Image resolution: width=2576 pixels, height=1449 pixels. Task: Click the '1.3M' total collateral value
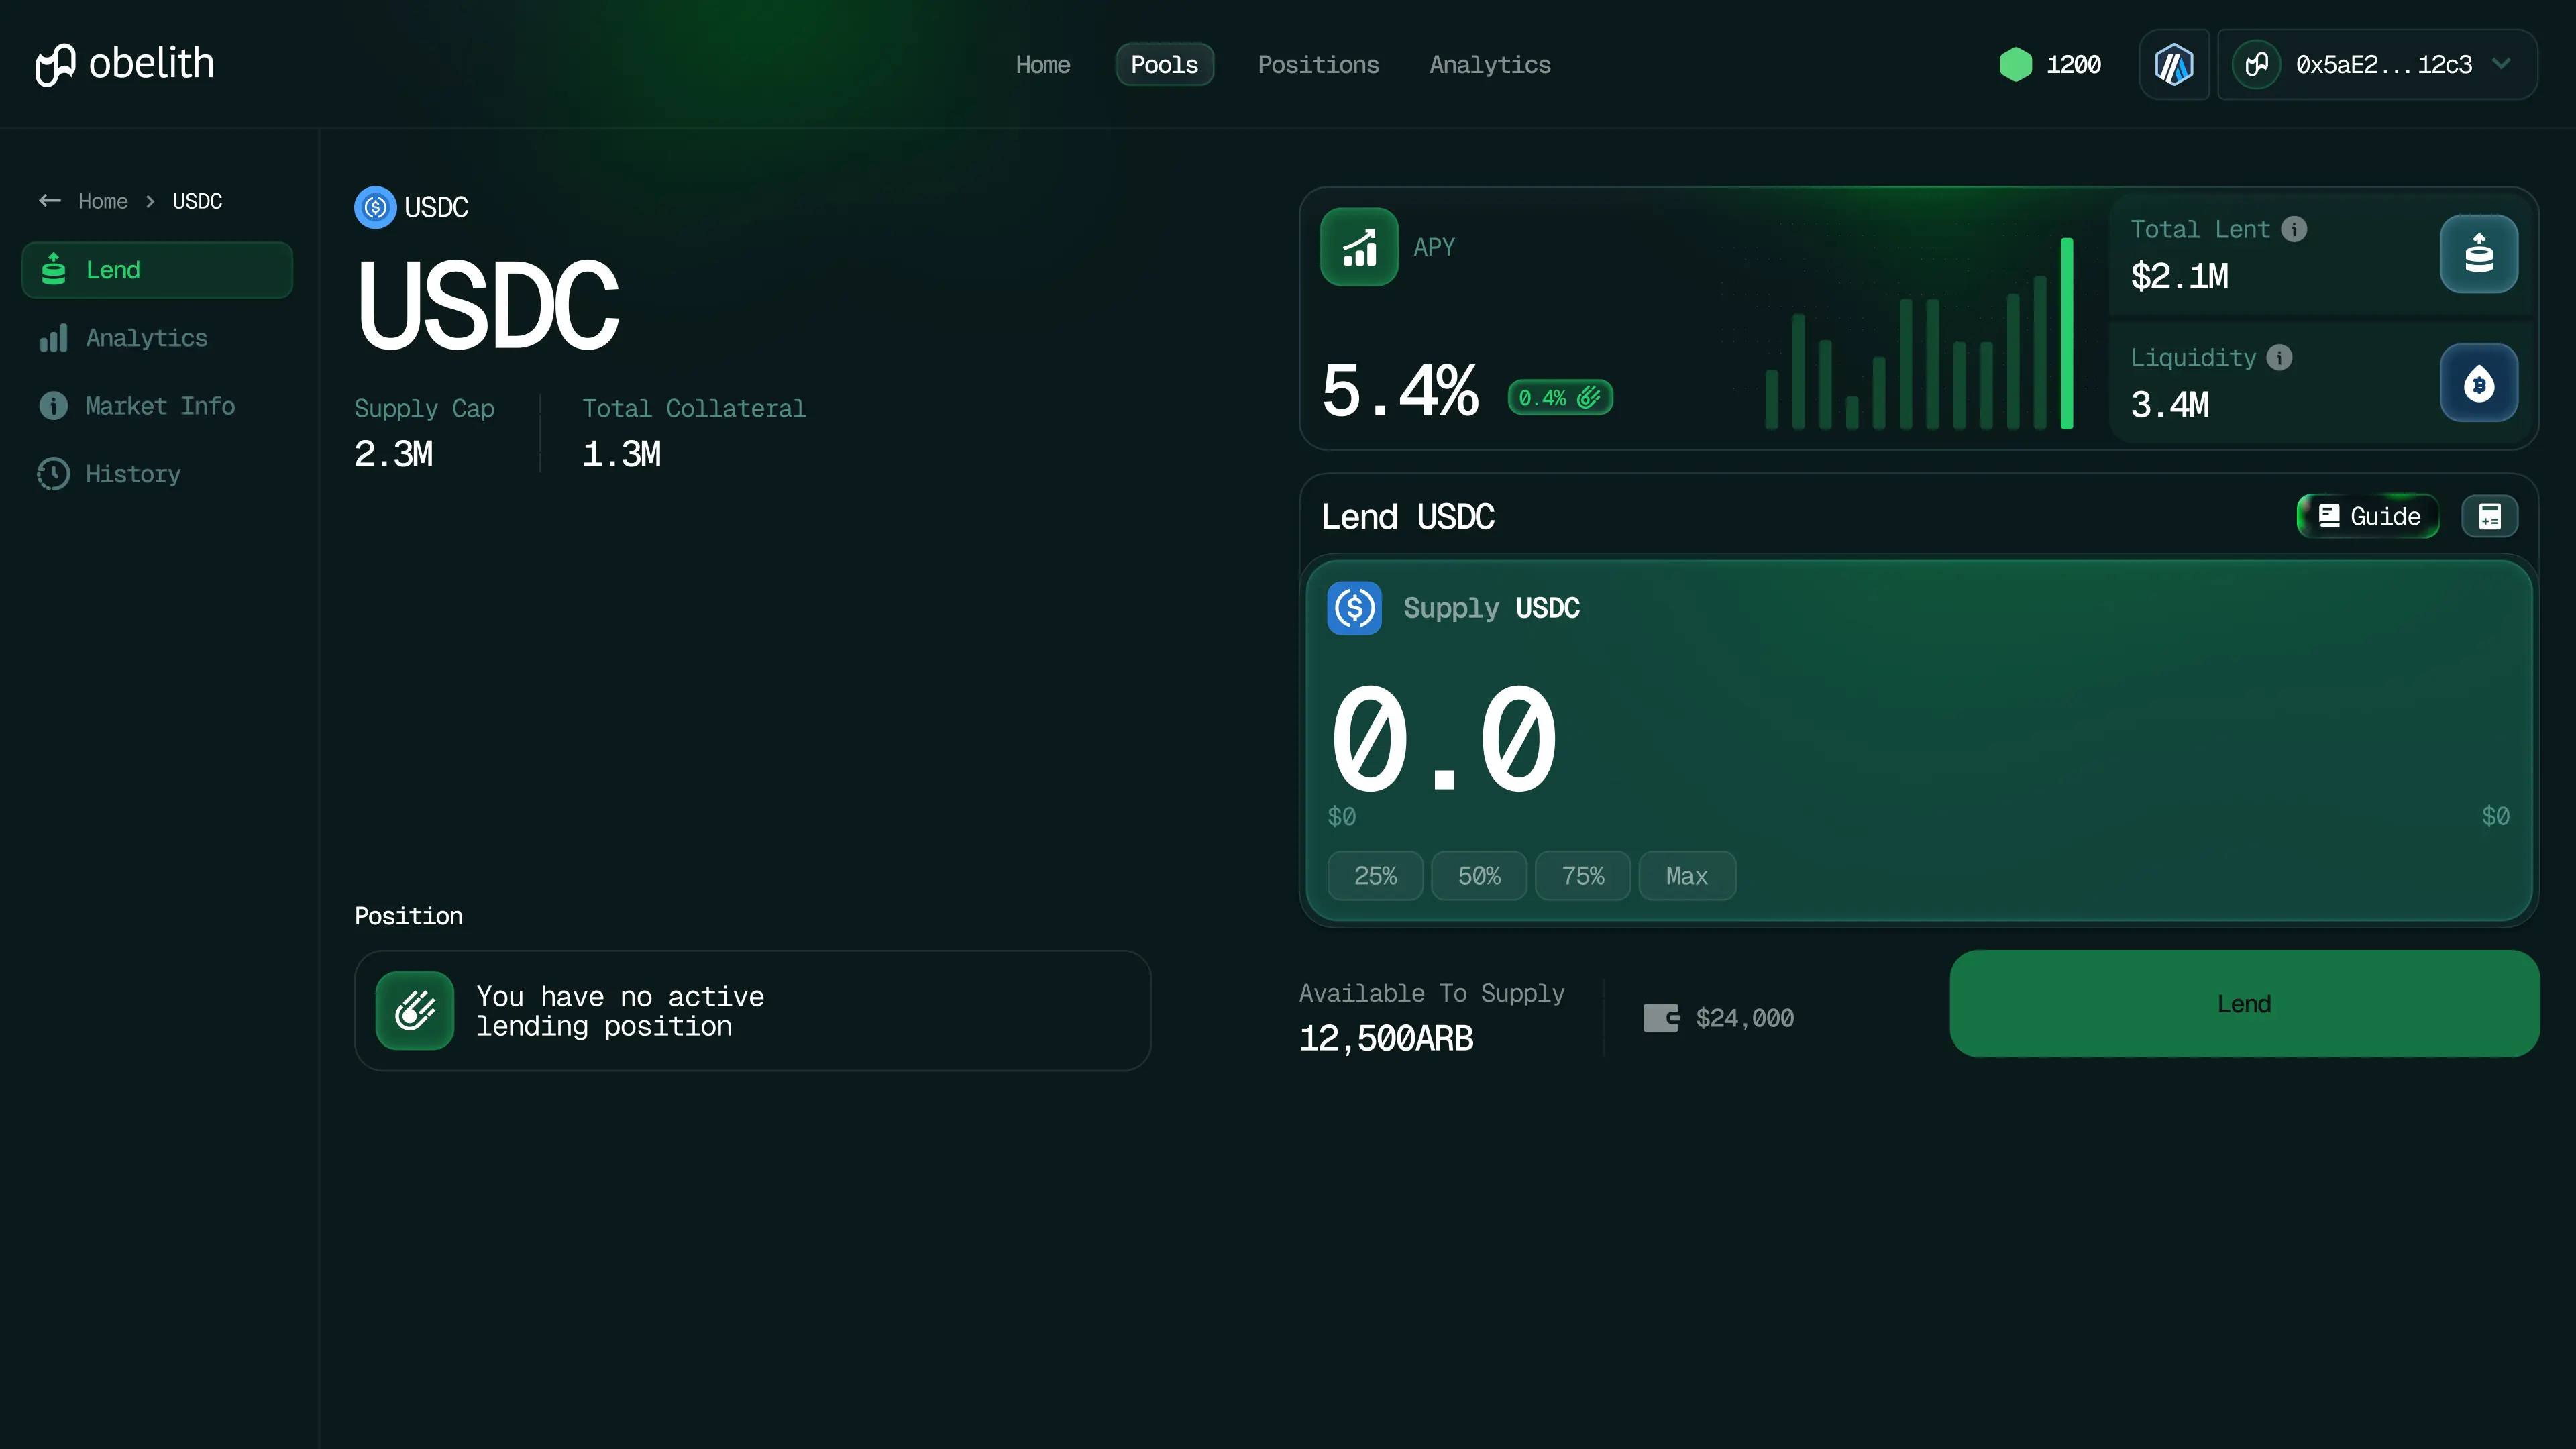(x=622, y=454)
